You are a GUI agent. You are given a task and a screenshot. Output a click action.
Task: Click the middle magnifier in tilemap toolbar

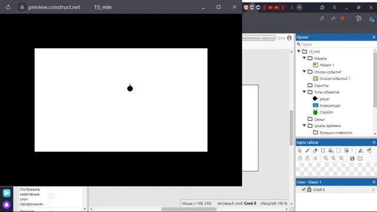333,158
